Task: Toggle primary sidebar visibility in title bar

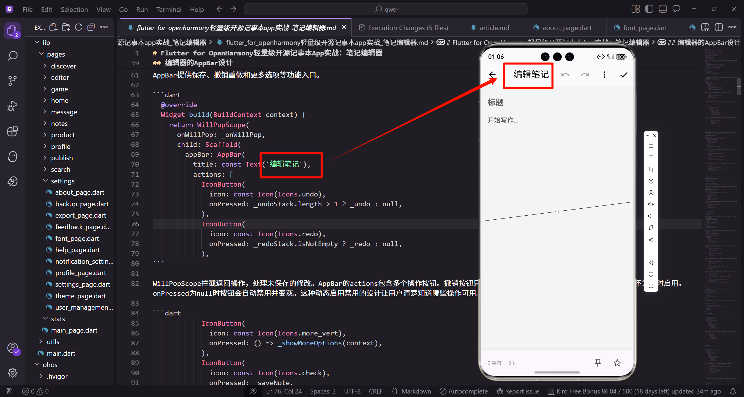Action: point(649,9)
